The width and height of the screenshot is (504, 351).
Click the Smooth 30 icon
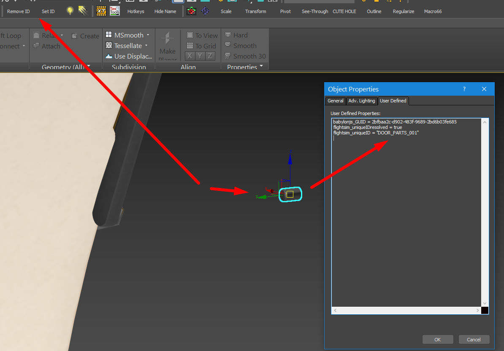(228, 56)
